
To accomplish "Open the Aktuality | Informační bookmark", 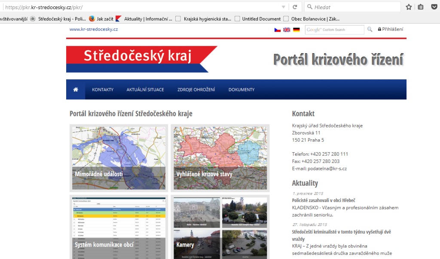I will pos(144,19).
